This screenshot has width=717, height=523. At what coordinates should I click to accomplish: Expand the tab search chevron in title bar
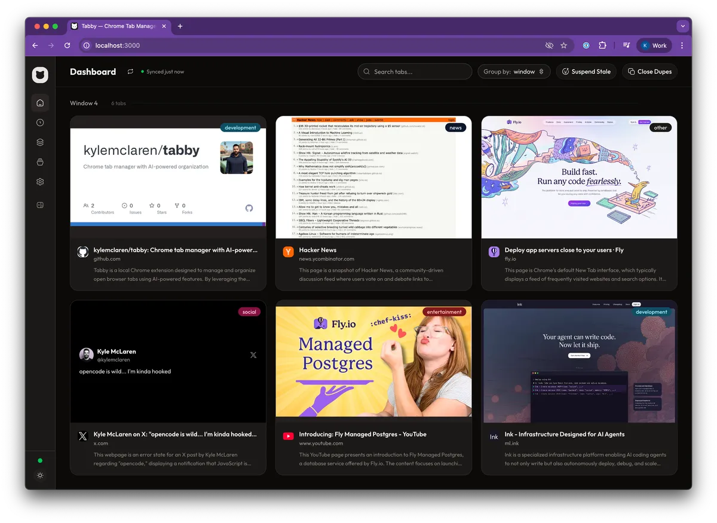(x=683, y=26)
